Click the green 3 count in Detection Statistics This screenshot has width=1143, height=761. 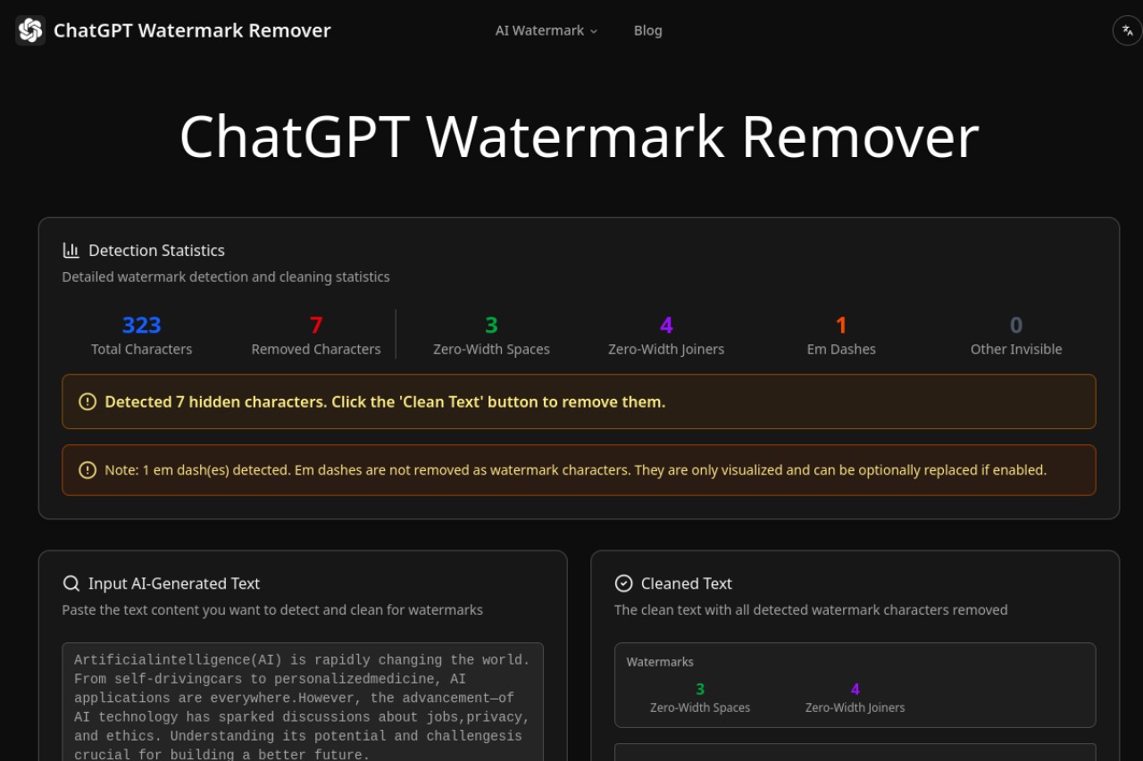pos(491,325)
